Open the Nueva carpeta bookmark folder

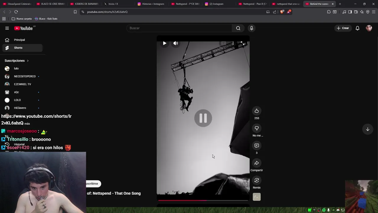pos(22,19)
